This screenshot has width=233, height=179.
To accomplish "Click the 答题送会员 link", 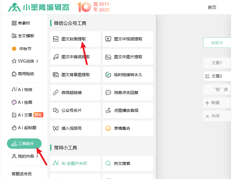I will (22, 174).
